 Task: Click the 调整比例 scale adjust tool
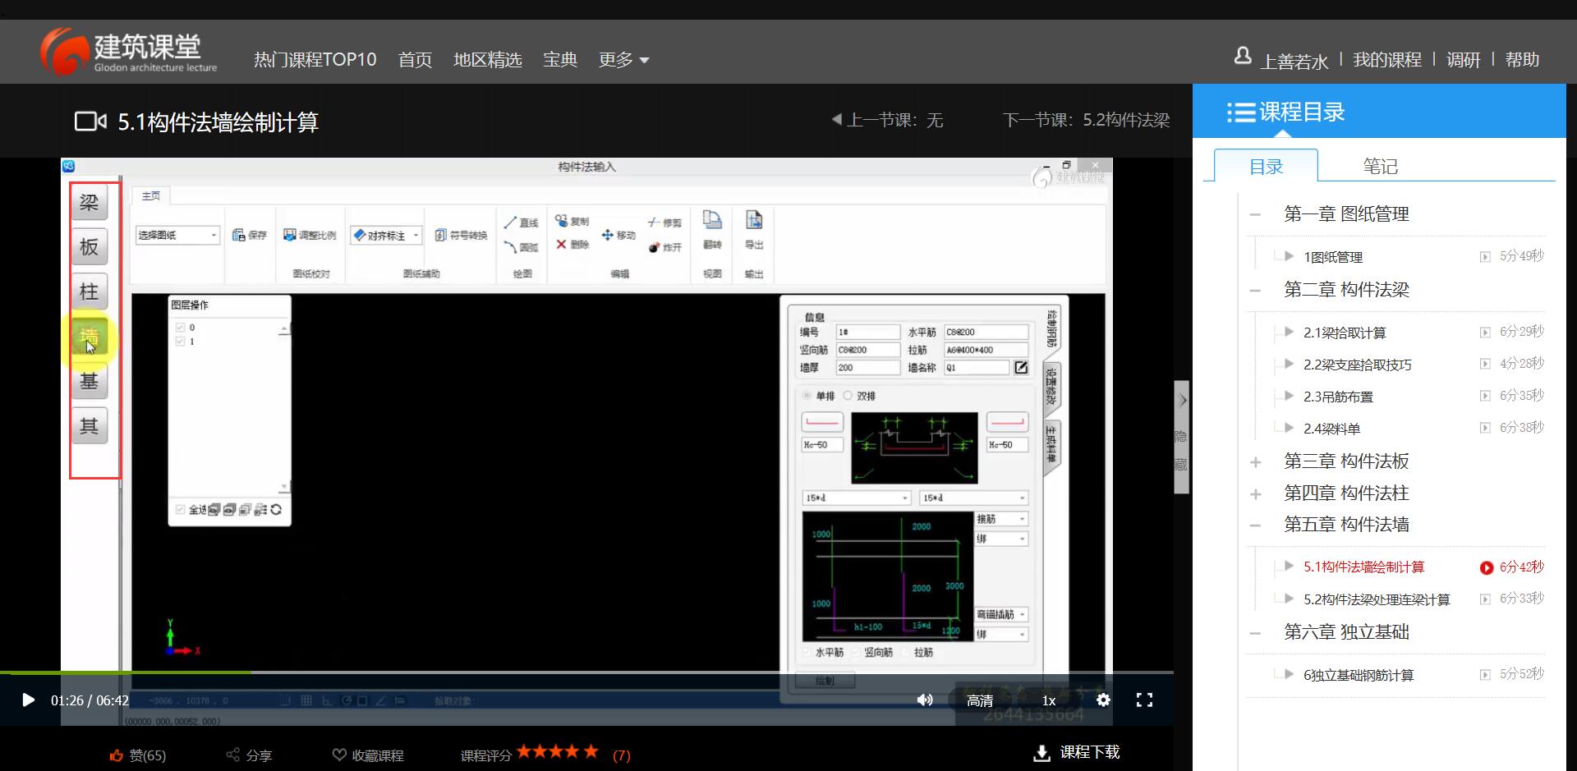tap(310, 235)
